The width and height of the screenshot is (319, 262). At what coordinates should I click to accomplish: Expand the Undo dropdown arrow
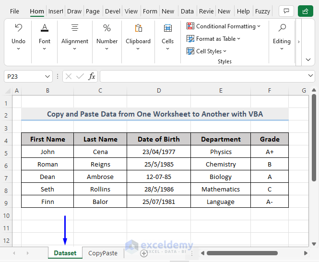click(18, 48)
